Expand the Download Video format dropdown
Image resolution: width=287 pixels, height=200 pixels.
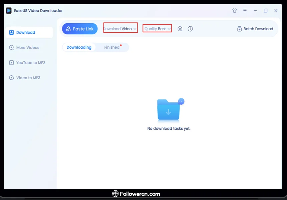click(x=120, y=29)
